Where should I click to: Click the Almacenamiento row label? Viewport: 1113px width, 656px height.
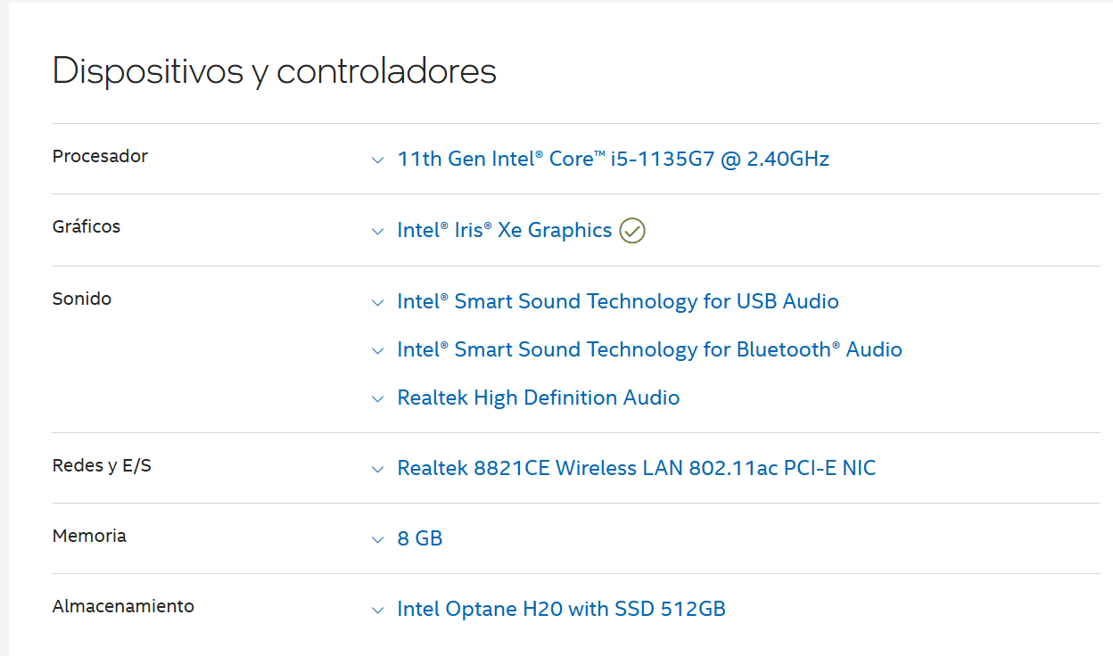(x=123, y=606)
